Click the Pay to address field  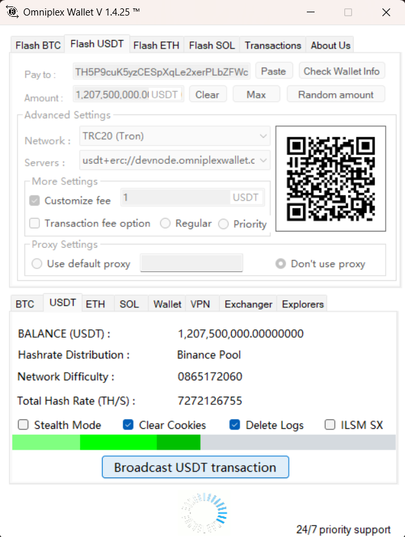tap(161, 71)
